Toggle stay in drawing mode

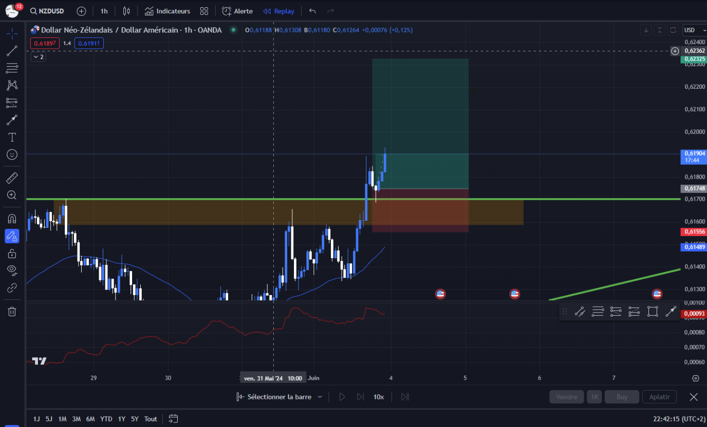click(x=11, y=236)
